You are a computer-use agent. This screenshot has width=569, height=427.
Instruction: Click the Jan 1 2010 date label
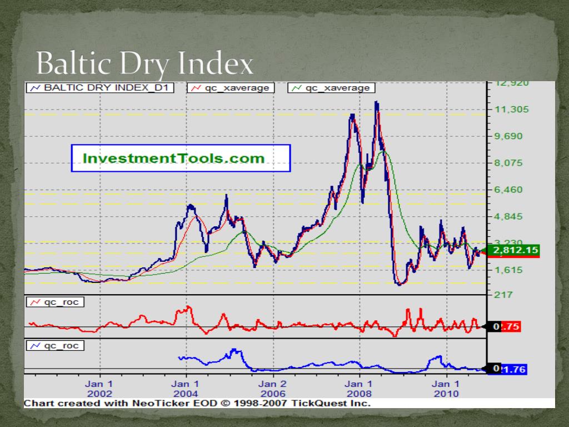tap(446, 389)
